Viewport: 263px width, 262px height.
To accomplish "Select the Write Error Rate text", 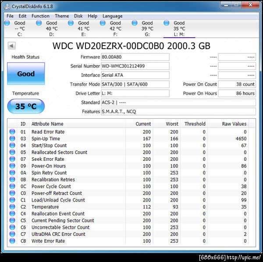I will 48,241.
